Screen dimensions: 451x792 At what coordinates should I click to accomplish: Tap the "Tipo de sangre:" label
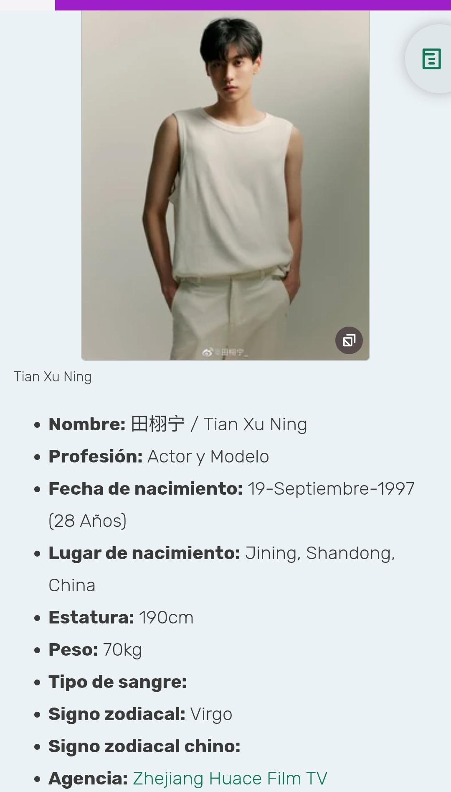pyautogui.click(x=117, y=682)
